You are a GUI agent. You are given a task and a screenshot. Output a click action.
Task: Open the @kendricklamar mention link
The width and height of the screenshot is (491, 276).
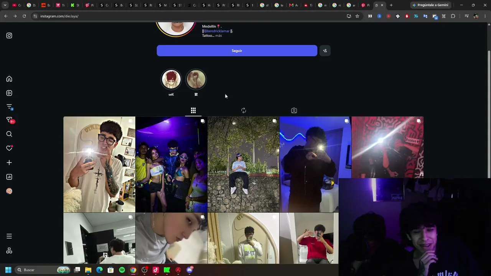[x=216, y=31]
